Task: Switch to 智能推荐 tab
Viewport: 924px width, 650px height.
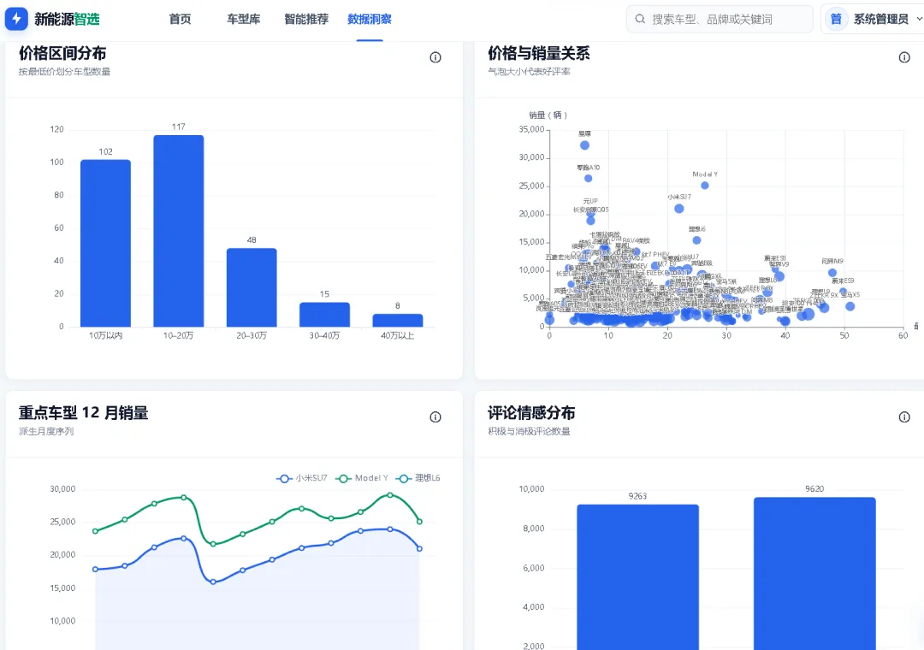Action: point(306,19)
